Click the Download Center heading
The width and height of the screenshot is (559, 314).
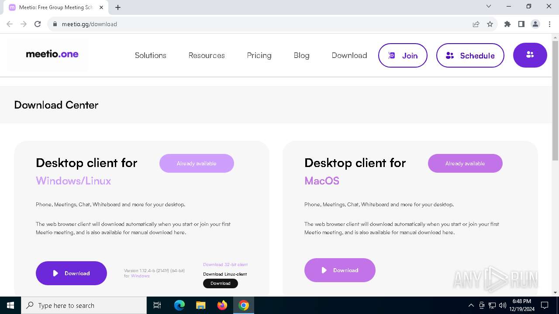56,105
